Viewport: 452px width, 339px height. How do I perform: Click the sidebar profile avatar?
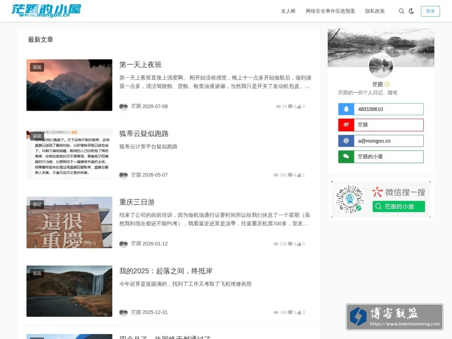coord(381,66)
